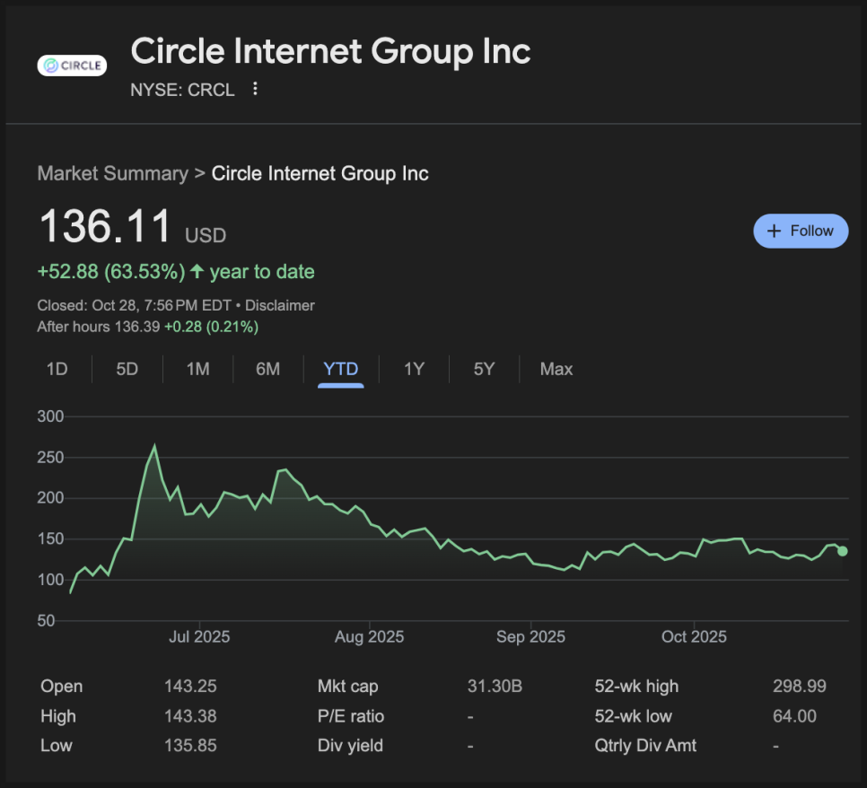The width and height of the screenshot is (867, 788).
Task: Switch chart to 1Y view
Action: [414, 369]
